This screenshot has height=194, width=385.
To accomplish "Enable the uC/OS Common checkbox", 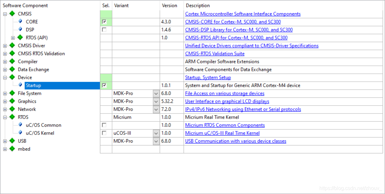I will (104, 125).
